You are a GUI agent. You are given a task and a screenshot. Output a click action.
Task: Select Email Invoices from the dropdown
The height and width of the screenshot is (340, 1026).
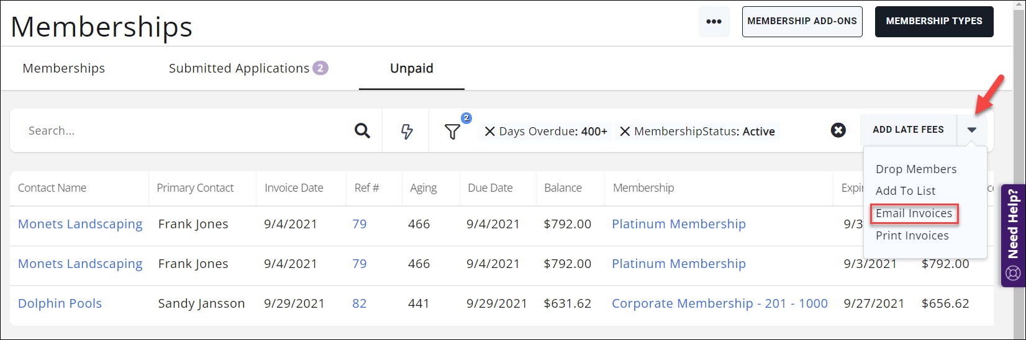coord(914,213)
